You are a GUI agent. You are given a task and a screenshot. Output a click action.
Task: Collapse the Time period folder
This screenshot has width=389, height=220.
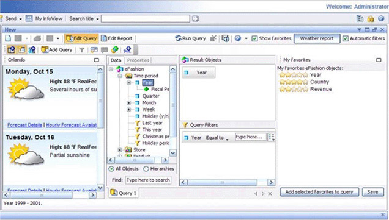click(120, 76)
